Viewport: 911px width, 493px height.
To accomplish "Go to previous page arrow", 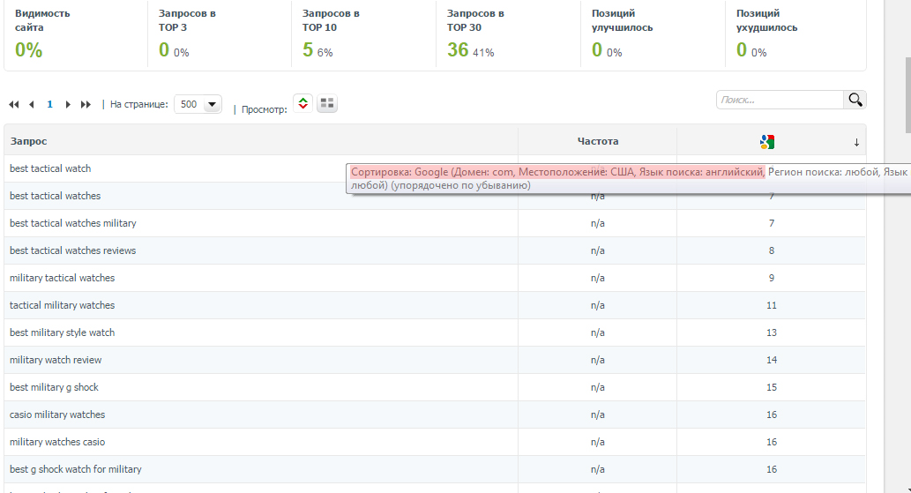I will (32, 105).
